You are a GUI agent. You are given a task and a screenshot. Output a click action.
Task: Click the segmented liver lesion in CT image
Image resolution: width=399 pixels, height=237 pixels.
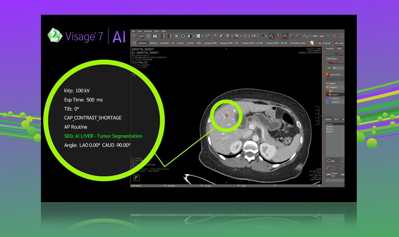(x=226, y=116)
